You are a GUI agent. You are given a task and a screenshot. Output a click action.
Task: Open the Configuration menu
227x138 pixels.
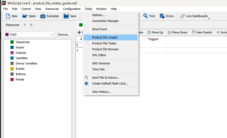[x=72, y=9]
